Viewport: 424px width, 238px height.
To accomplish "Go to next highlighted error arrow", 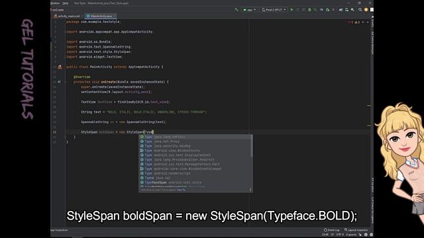I will pyautogui.click(x=368, y=22).
